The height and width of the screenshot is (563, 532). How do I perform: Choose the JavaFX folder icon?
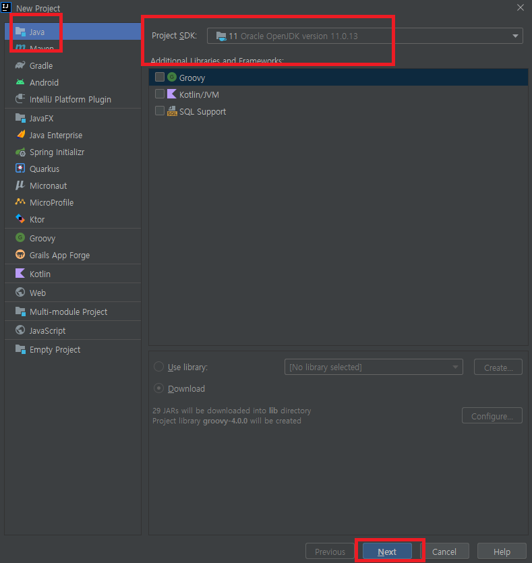point(20,118)
